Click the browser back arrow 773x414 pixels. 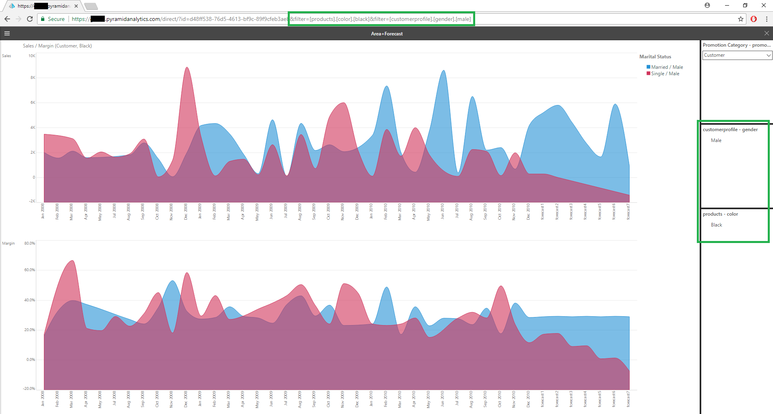tap(7, 19)
